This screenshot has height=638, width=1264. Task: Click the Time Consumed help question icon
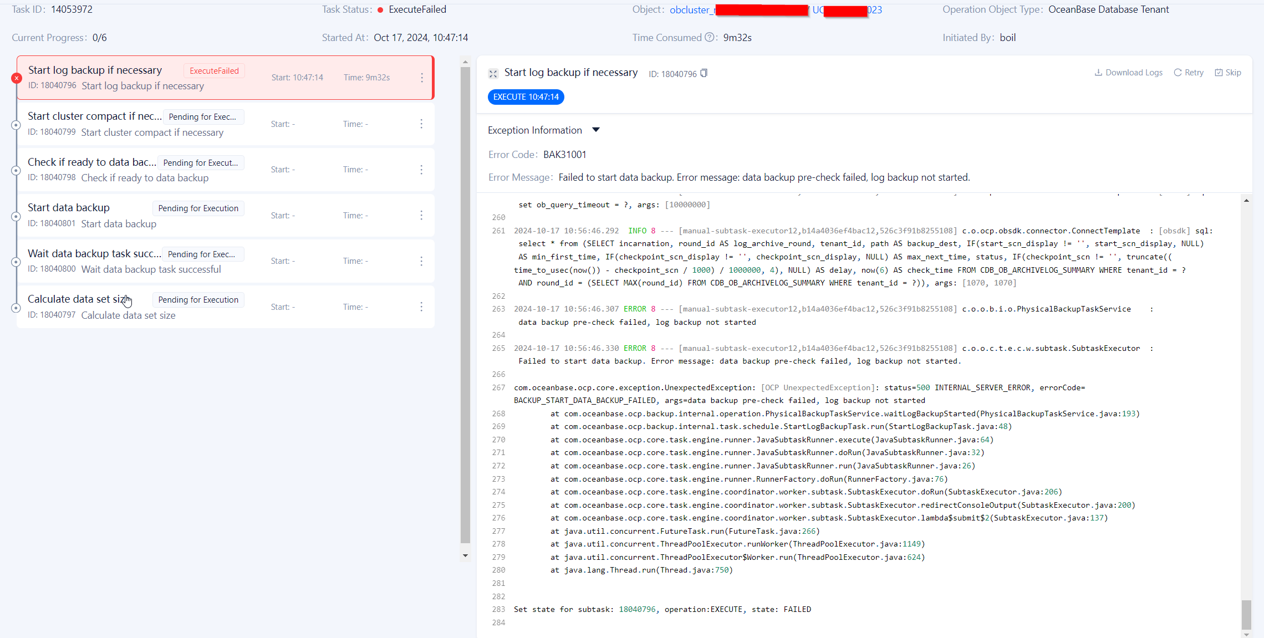709,37
